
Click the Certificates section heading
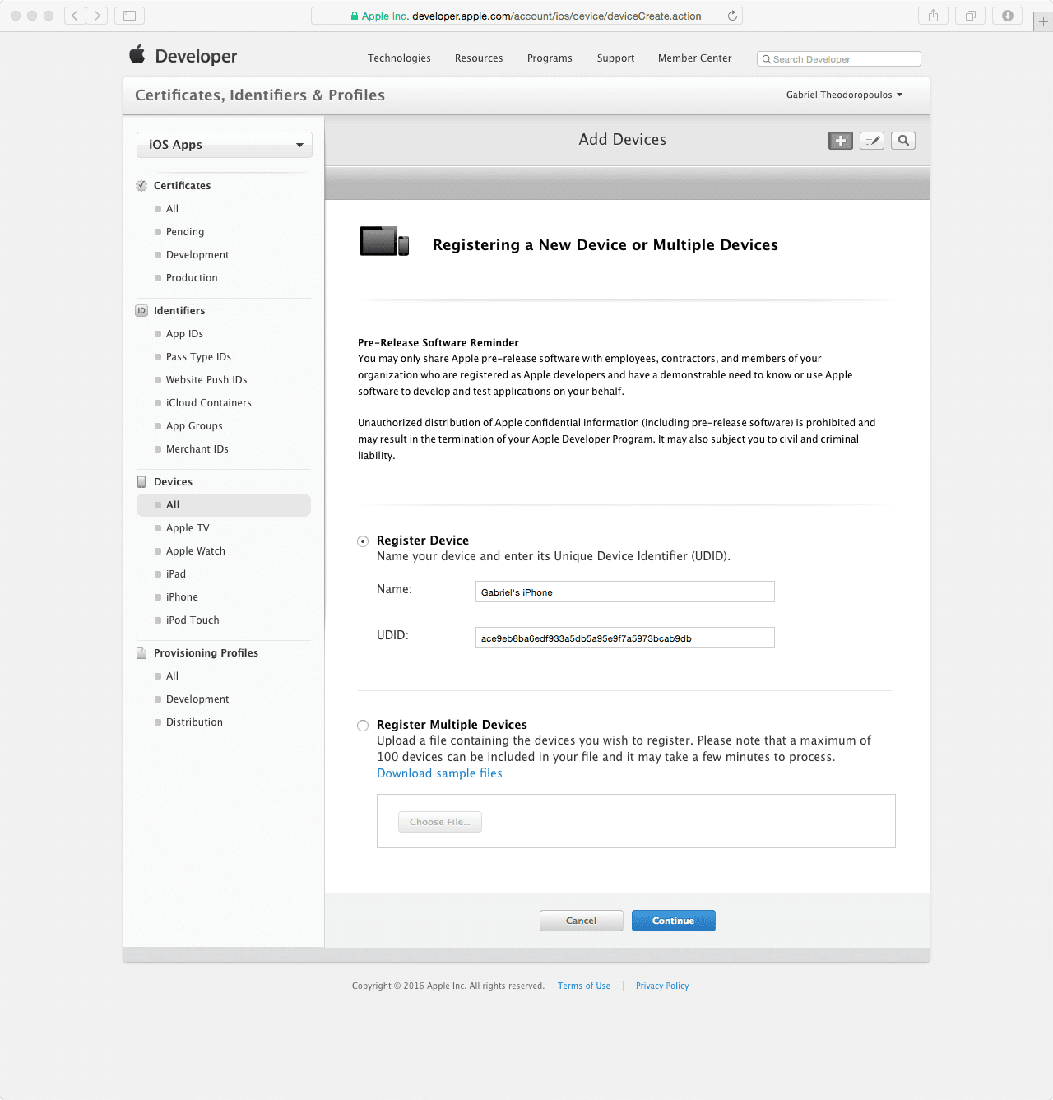183,186
